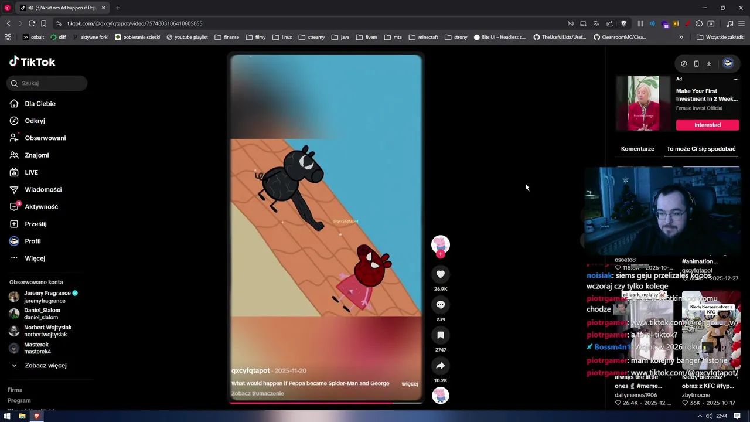750x422 pixels.
Task: Expand caption with więcej
Action: [410, 384]
